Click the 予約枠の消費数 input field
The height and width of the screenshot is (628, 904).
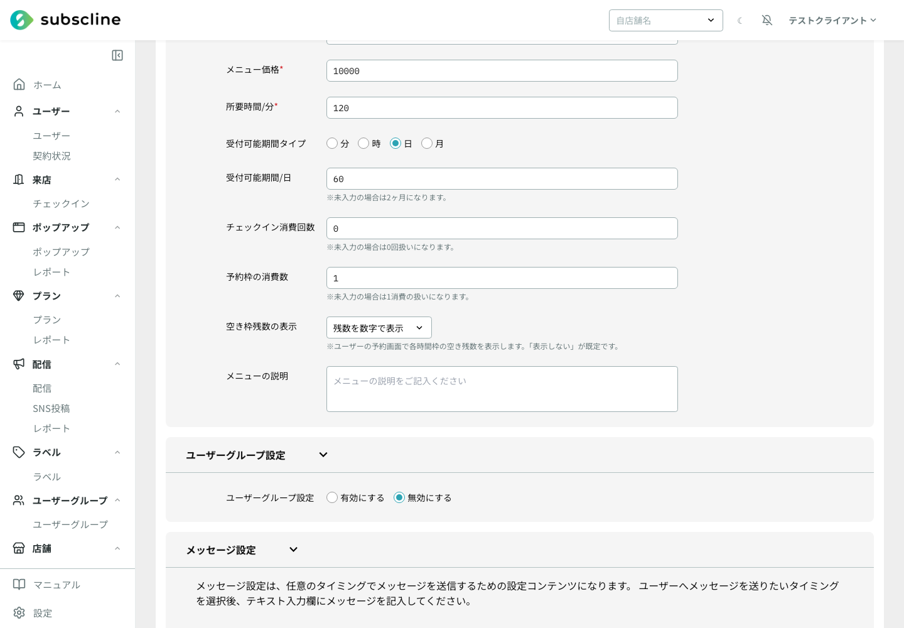click(x=502, y=278)
